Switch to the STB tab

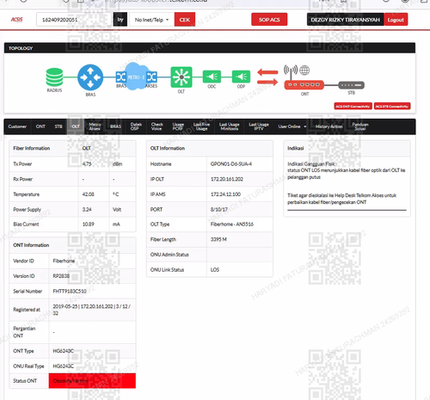pyautogui.click(x=58, y=126)
